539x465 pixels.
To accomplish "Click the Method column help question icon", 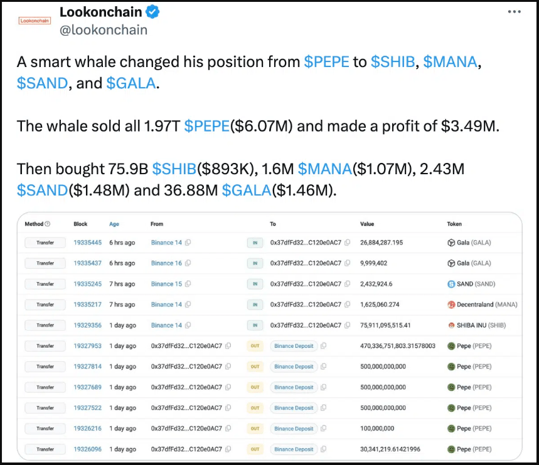I will coord(48,224).
